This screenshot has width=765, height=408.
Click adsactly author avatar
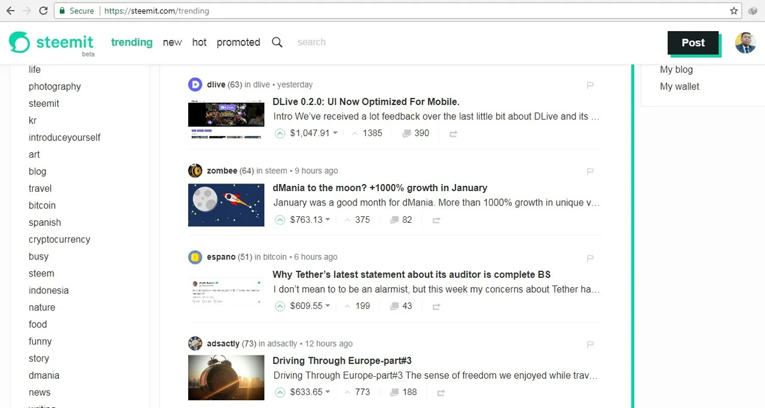click(195, 343)
